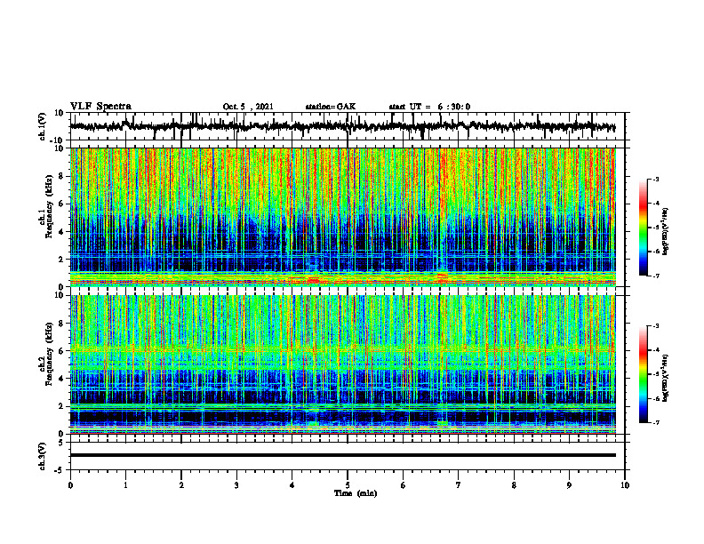Click time-axis tick label "8"
Viewport: 704px width, 544px height.
tap(514, 485)
